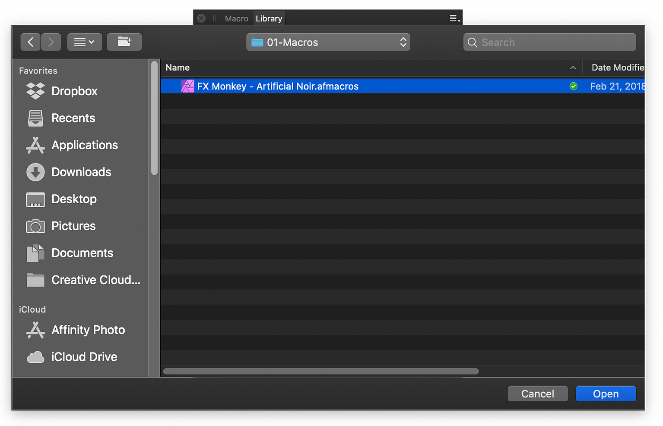Click the Affinity Photo iCloud icon
This screenshot has height=426, width=663.
35,330
